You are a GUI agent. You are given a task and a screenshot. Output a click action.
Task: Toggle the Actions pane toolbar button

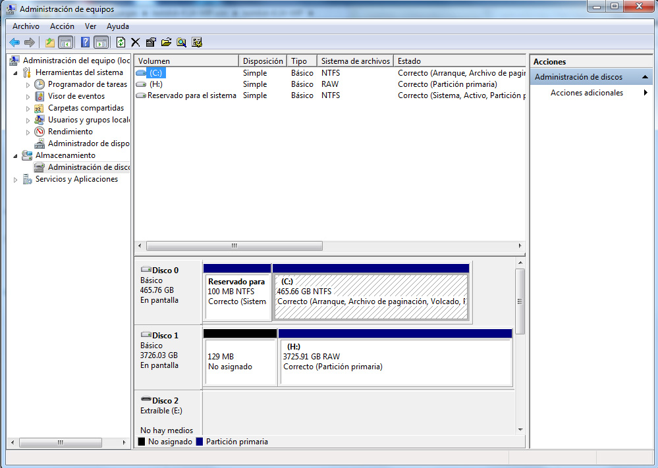[x=101, y=42]
